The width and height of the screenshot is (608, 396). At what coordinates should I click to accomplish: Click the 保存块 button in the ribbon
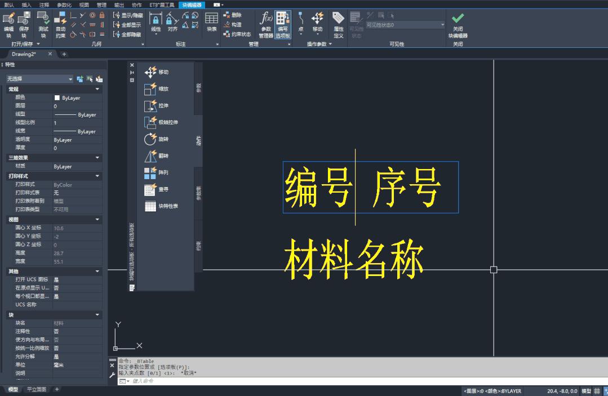[24, 24]
